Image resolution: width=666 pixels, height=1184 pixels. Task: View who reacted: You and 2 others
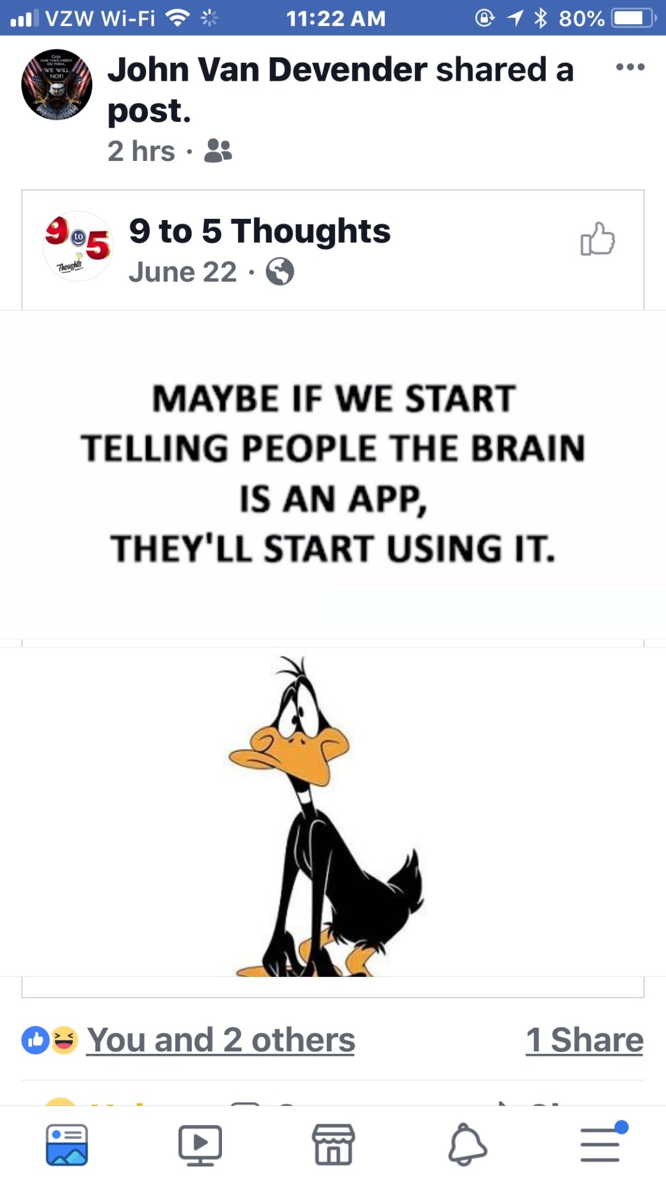click(221, 1040)
